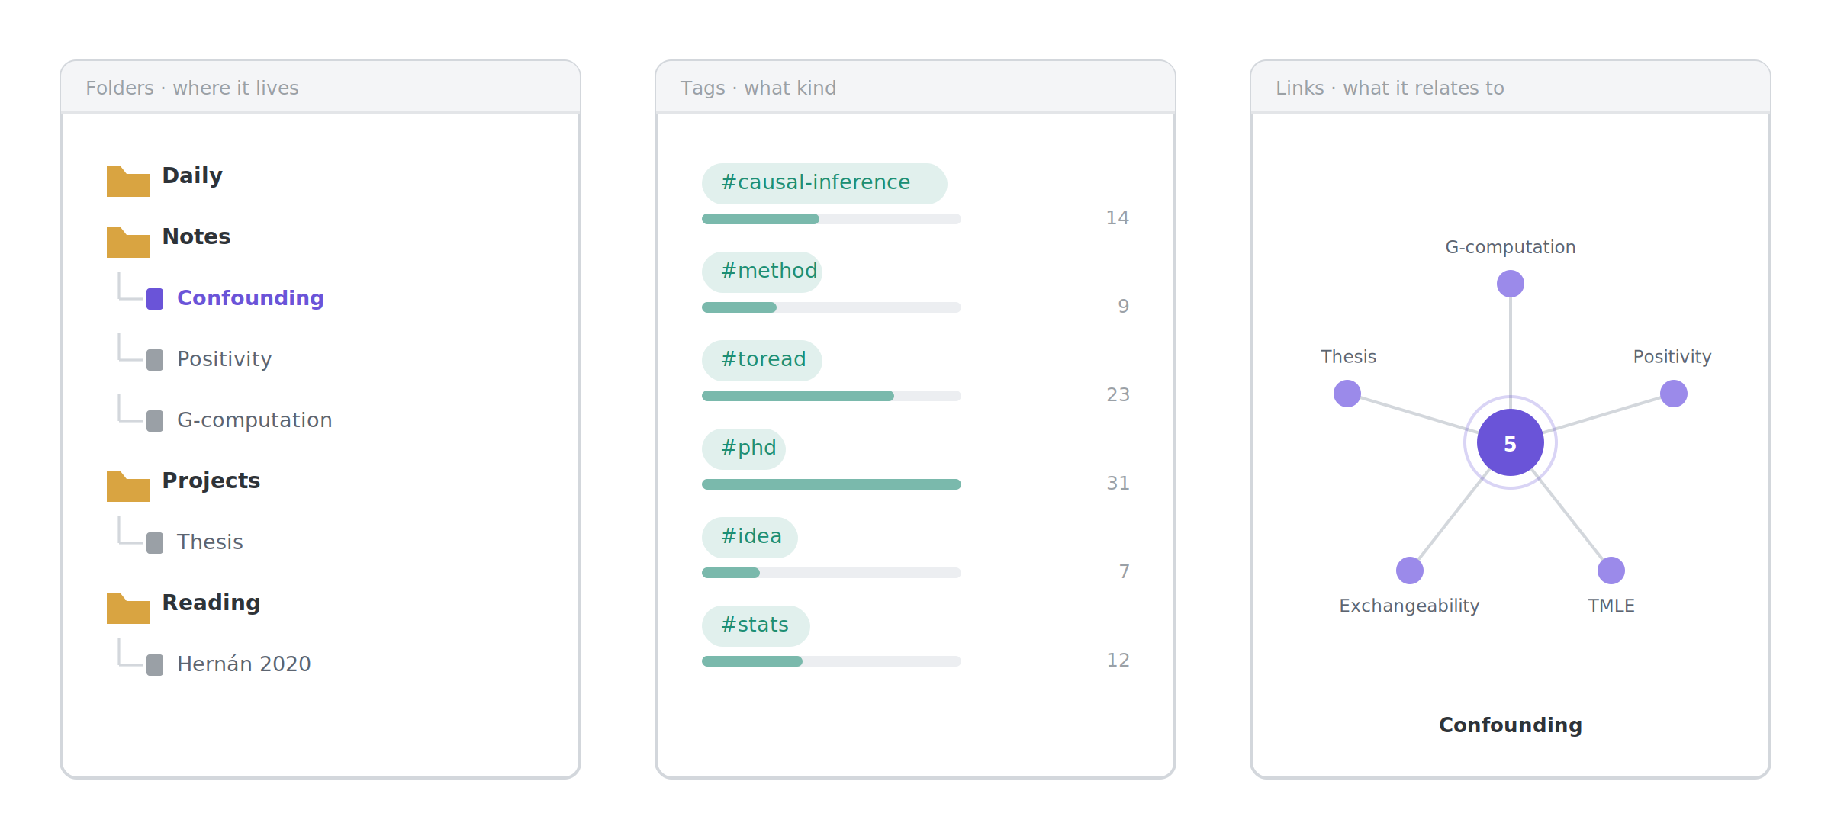The height and width of the screenshot is (839, 1831).
Task: Click the Projects folder icon
Action: (x=127, y=487)
